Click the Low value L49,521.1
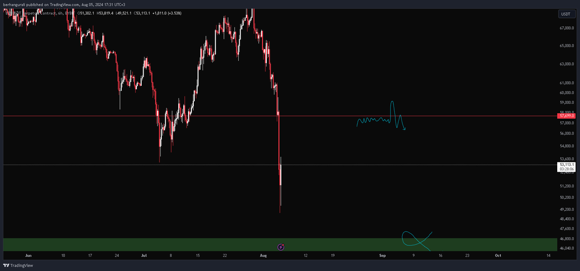 coord(124,14)
